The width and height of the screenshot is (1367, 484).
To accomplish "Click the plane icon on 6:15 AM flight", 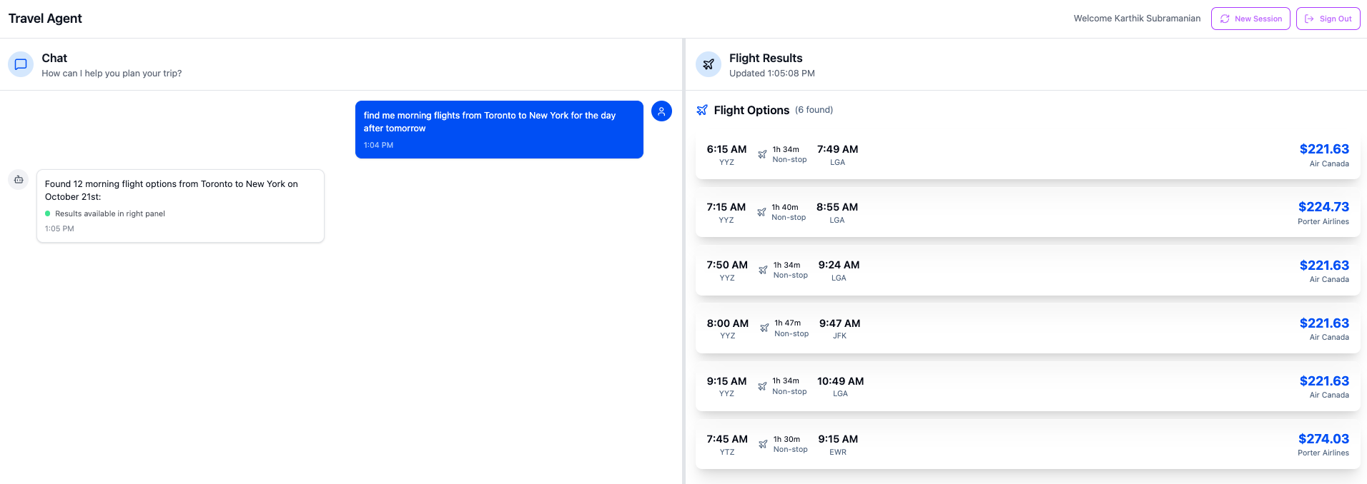I will (762, 154).
